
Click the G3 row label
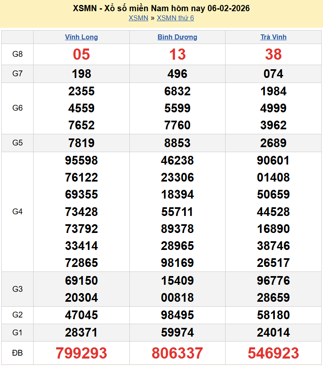pyautogui.click(x=17, y=289)
